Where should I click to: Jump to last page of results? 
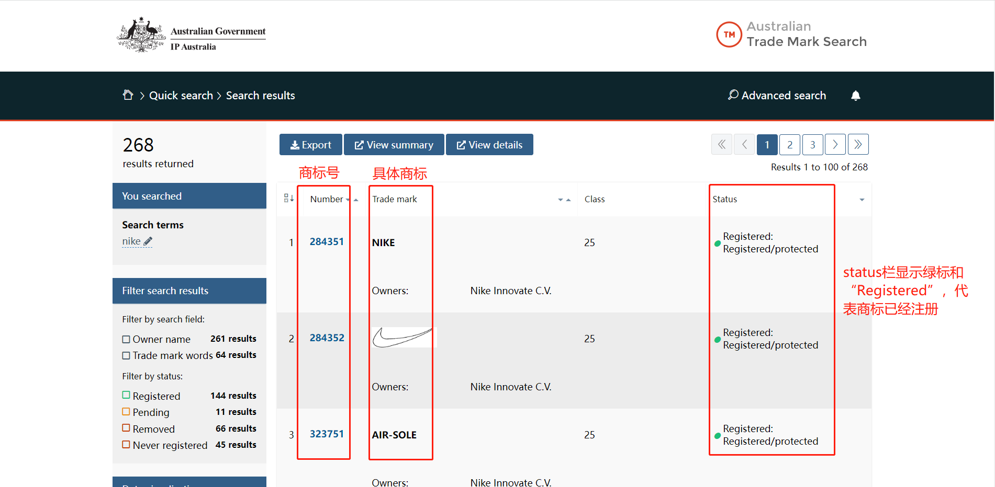[858, 145]
